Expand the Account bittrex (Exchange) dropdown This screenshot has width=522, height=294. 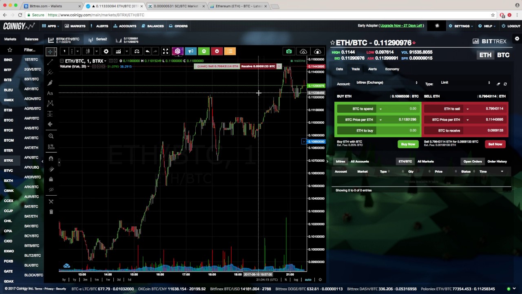(x=387, y=82)
